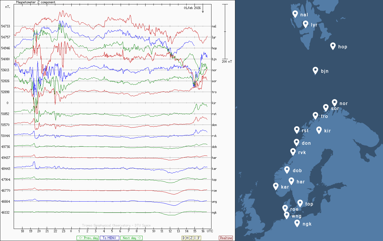Click the baseline value 52826
The image size is (383, 241).
click(5, 81)
